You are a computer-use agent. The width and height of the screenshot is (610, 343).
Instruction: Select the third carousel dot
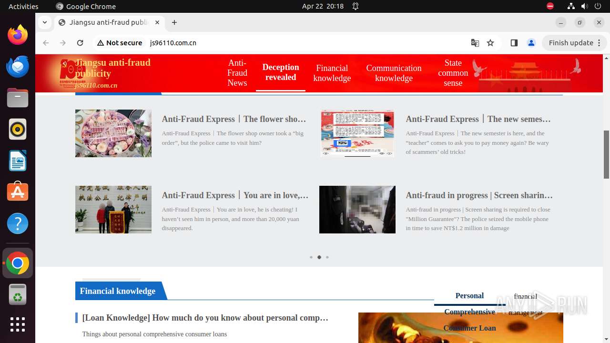(x=327, y=257)
